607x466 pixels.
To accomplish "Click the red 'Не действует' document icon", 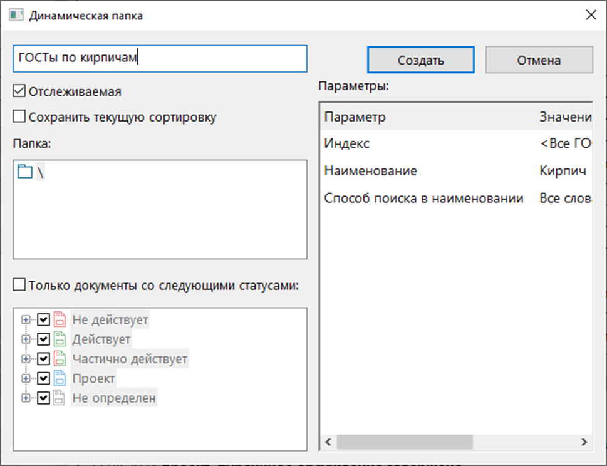I will [x=60, y=319].
